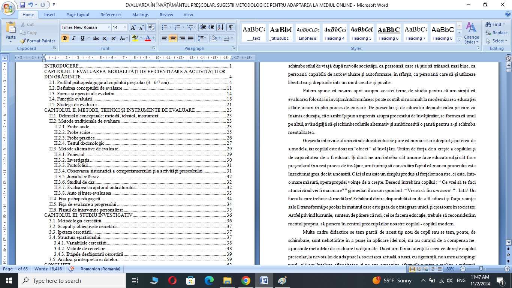Screen dimensions: 512x288
Task: Open the font name dropdown
Action: click(x=109, y=27)
